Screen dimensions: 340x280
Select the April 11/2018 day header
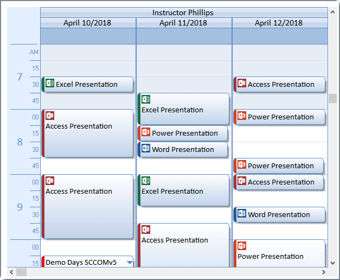[x=184, y=23]
